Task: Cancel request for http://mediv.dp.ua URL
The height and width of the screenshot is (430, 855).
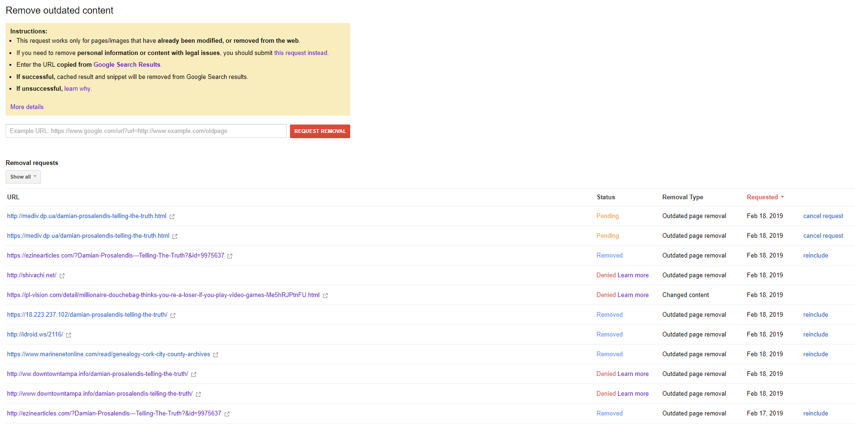Action: pos(823,216)
